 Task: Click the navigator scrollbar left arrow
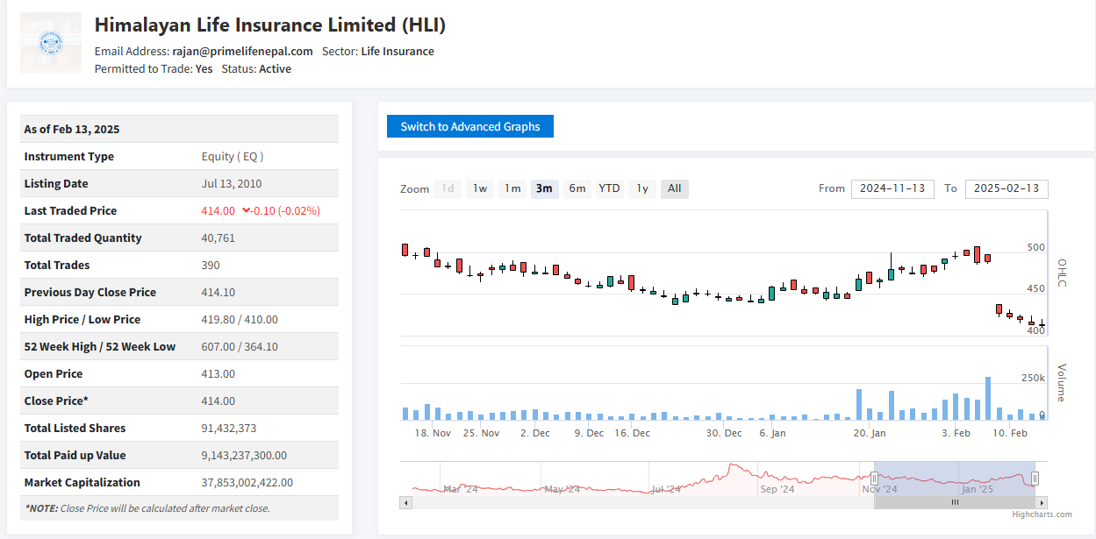point(405,503)
